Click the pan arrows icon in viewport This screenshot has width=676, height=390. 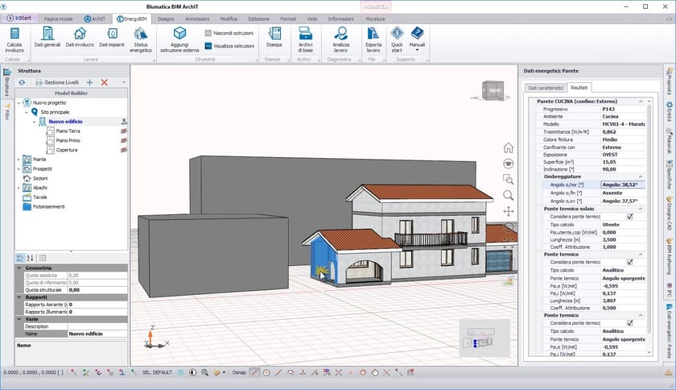509,211
